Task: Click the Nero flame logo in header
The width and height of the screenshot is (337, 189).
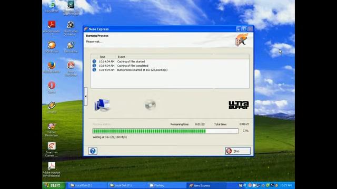Action: point(241,40)
